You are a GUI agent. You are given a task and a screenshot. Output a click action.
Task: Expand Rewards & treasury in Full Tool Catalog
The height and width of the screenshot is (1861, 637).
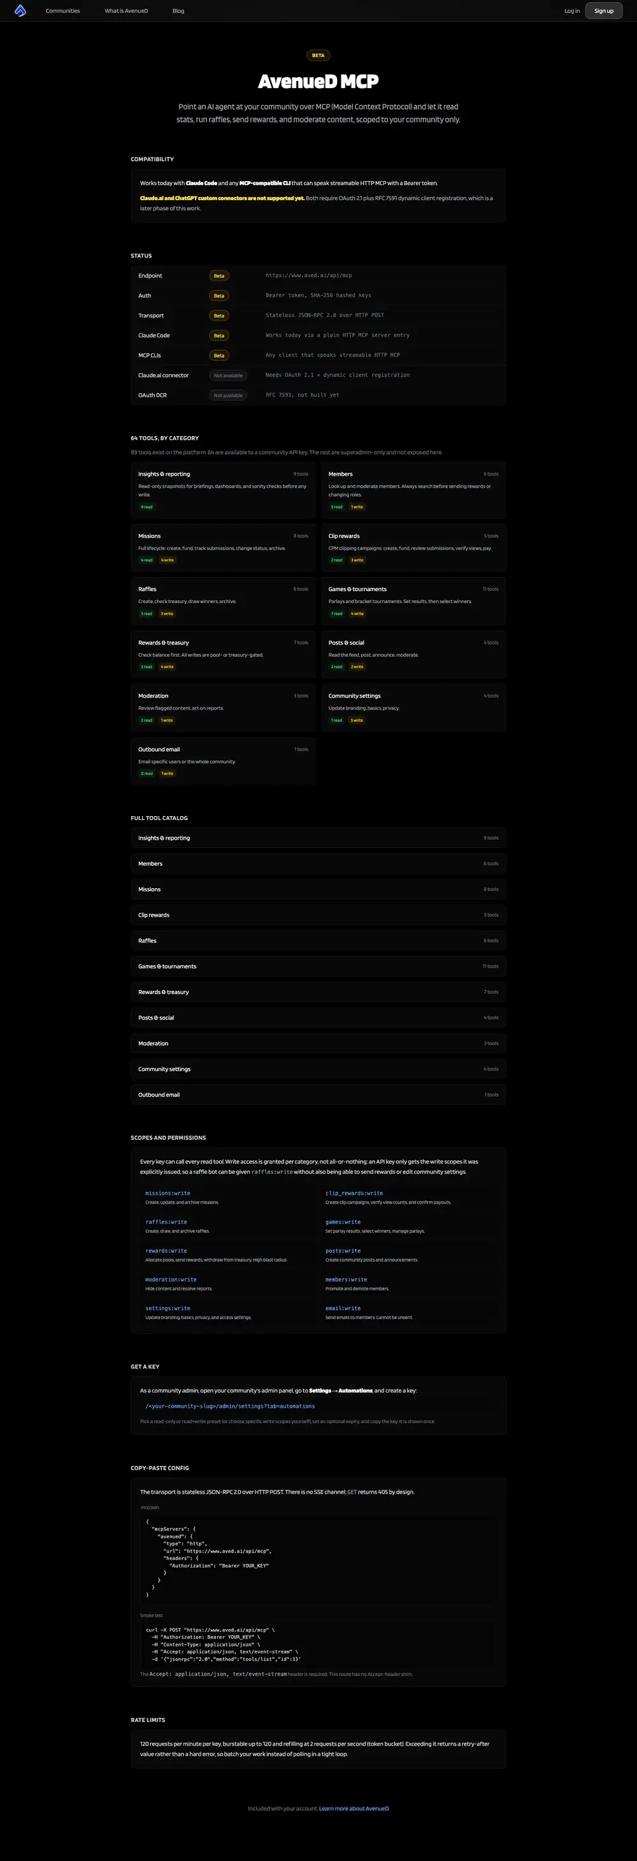[318, 992]
